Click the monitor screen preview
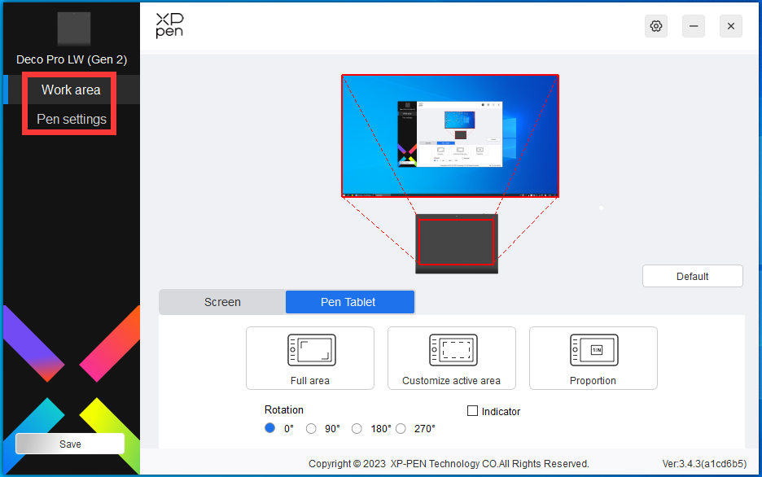Screen dimensions: 762x477 pos(449,136)
